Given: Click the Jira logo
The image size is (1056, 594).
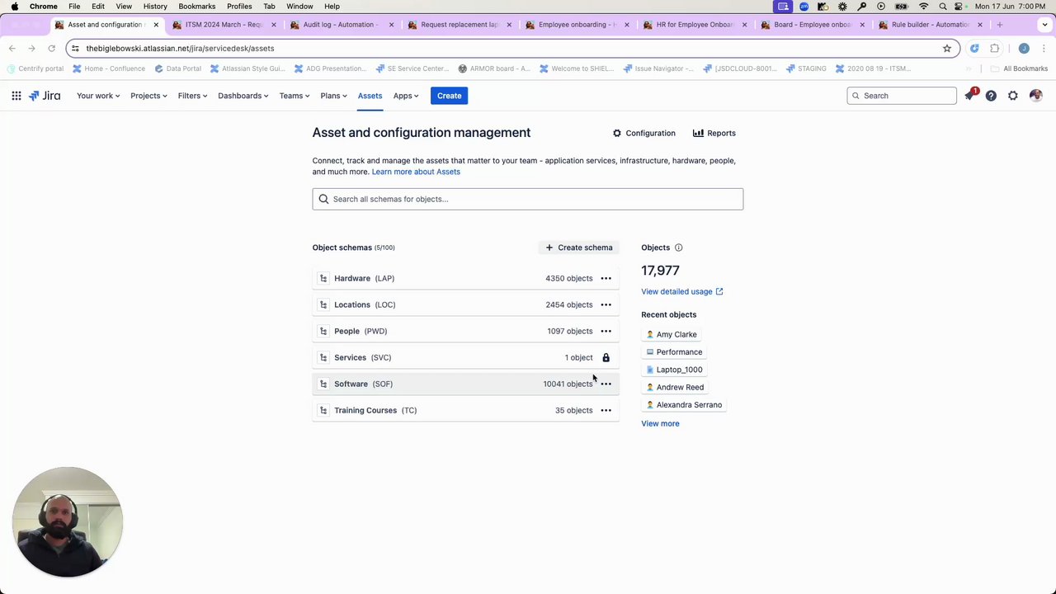Looking at the screenshot, I should coord(45,96).
